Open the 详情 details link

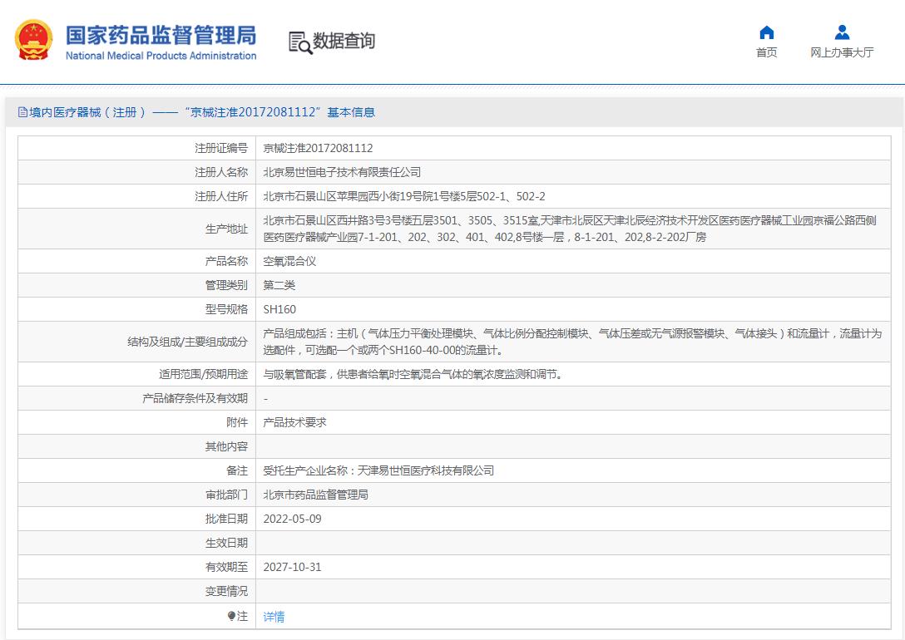coord(274,616)
